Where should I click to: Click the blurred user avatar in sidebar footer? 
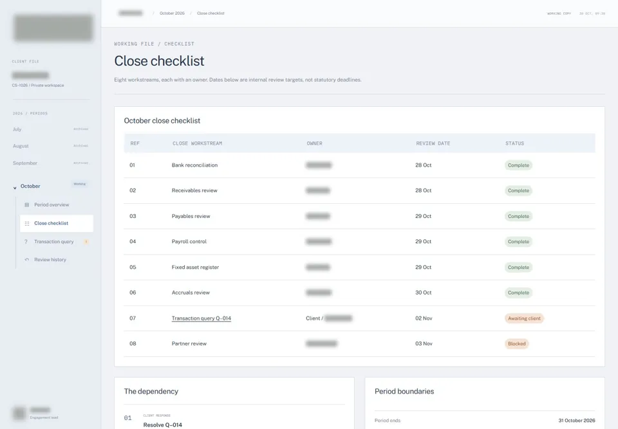pyautogui.click(x=19, y=414)
